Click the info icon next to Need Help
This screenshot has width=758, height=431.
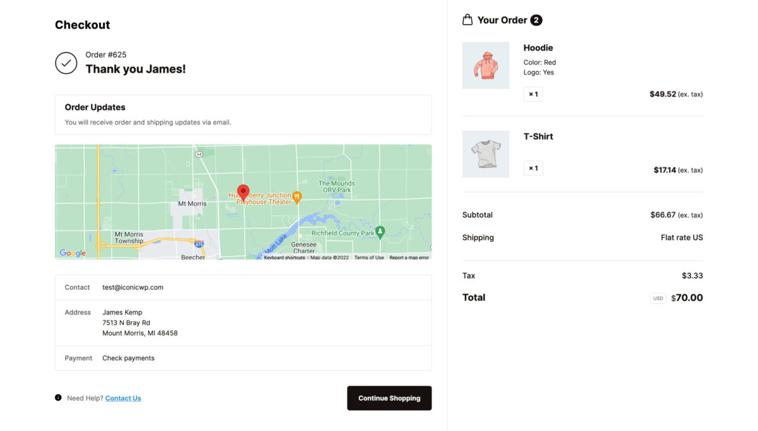click(x=57, y=398)
